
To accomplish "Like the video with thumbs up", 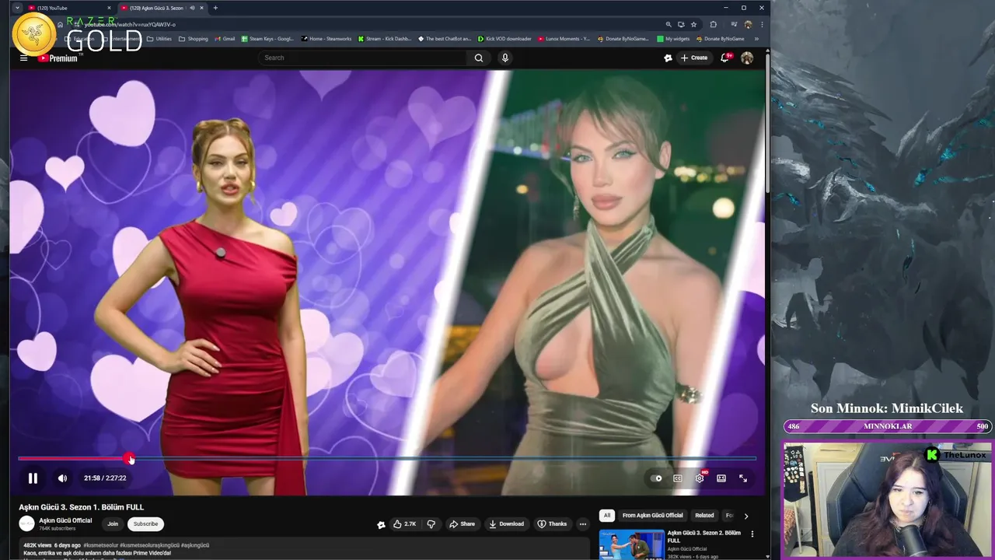I will [405, 524].
